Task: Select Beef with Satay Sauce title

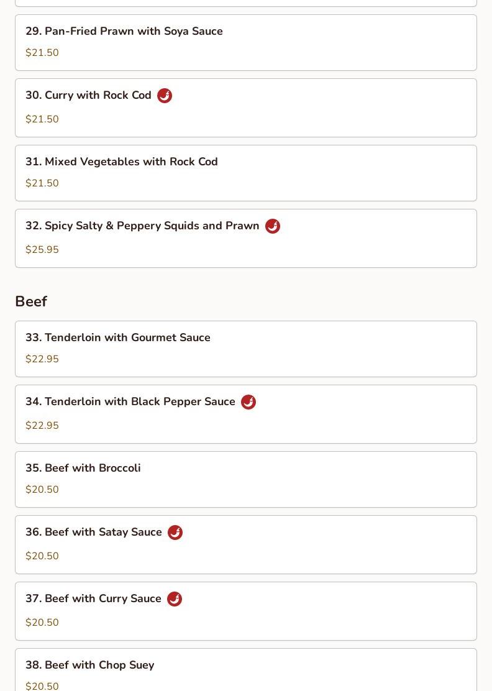Action: click(94, 532)
